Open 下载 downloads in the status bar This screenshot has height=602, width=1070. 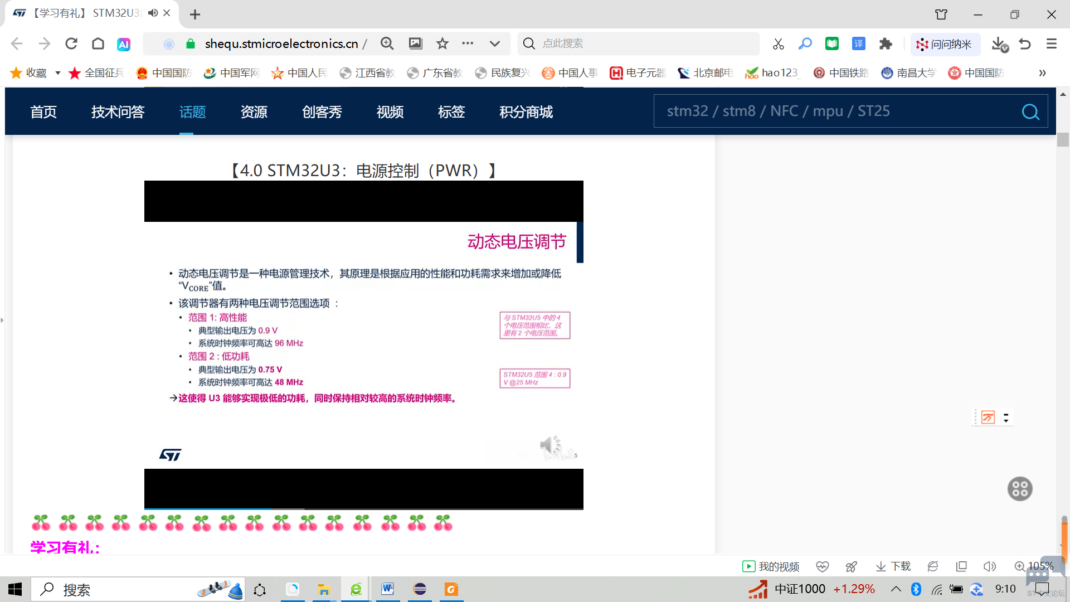[893, 566]
